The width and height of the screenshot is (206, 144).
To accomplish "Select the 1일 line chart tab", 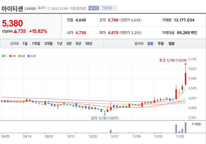I will [25, 43].
